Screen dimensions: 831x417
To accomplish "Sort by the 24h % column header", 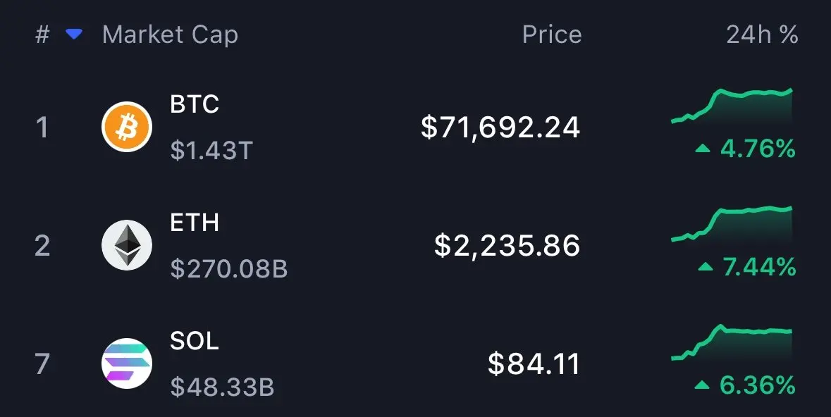I will pos(762,35).
